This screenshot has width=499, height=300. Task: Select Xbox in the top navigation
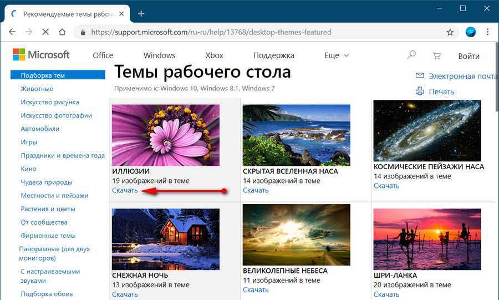(214, 55)
